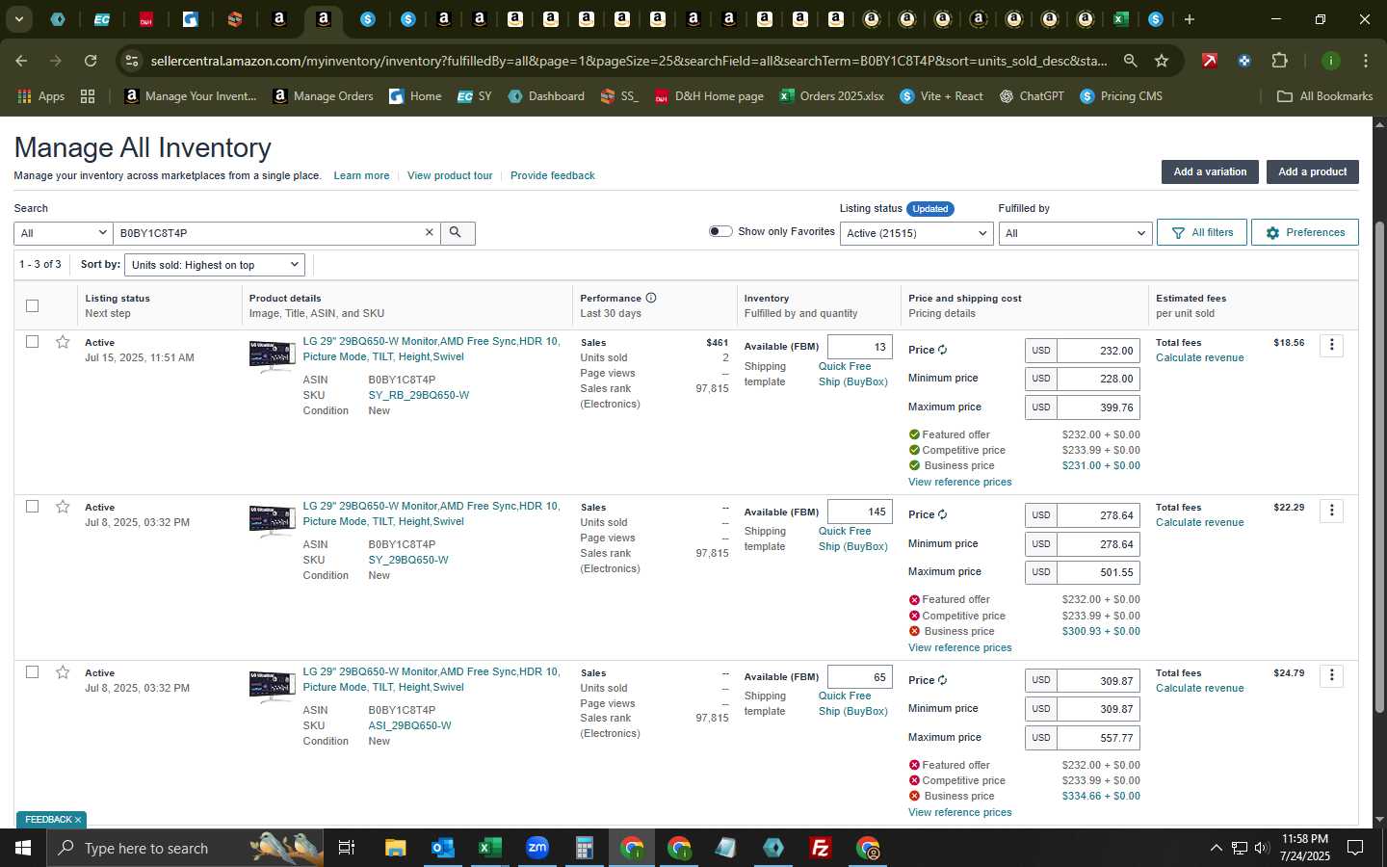
Task: Expand the tab search chevron at top left
Action: [18, 19]
